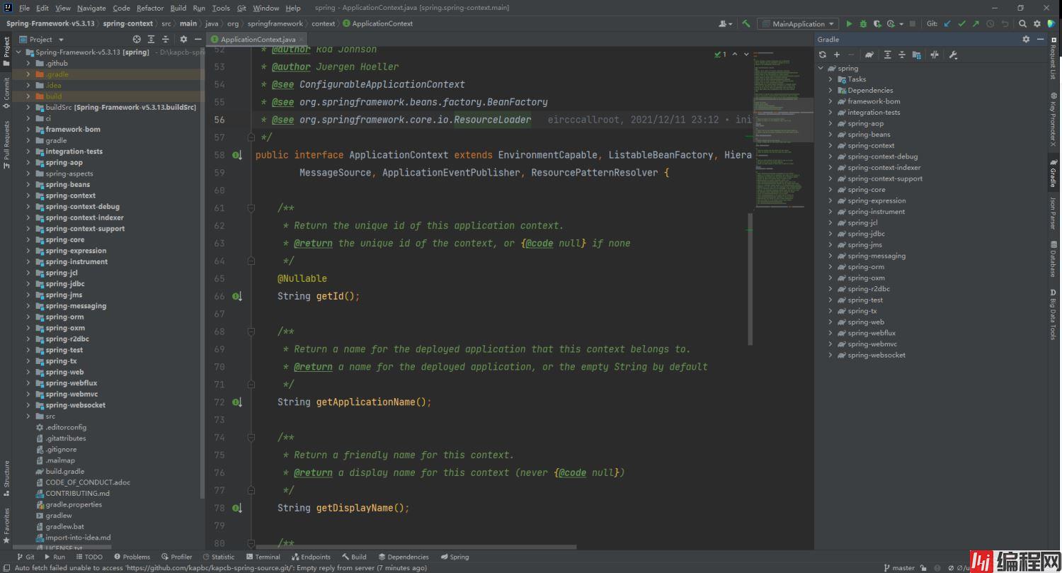
Task: Toggle Big Data Tools side panel
Action: 1053,315
